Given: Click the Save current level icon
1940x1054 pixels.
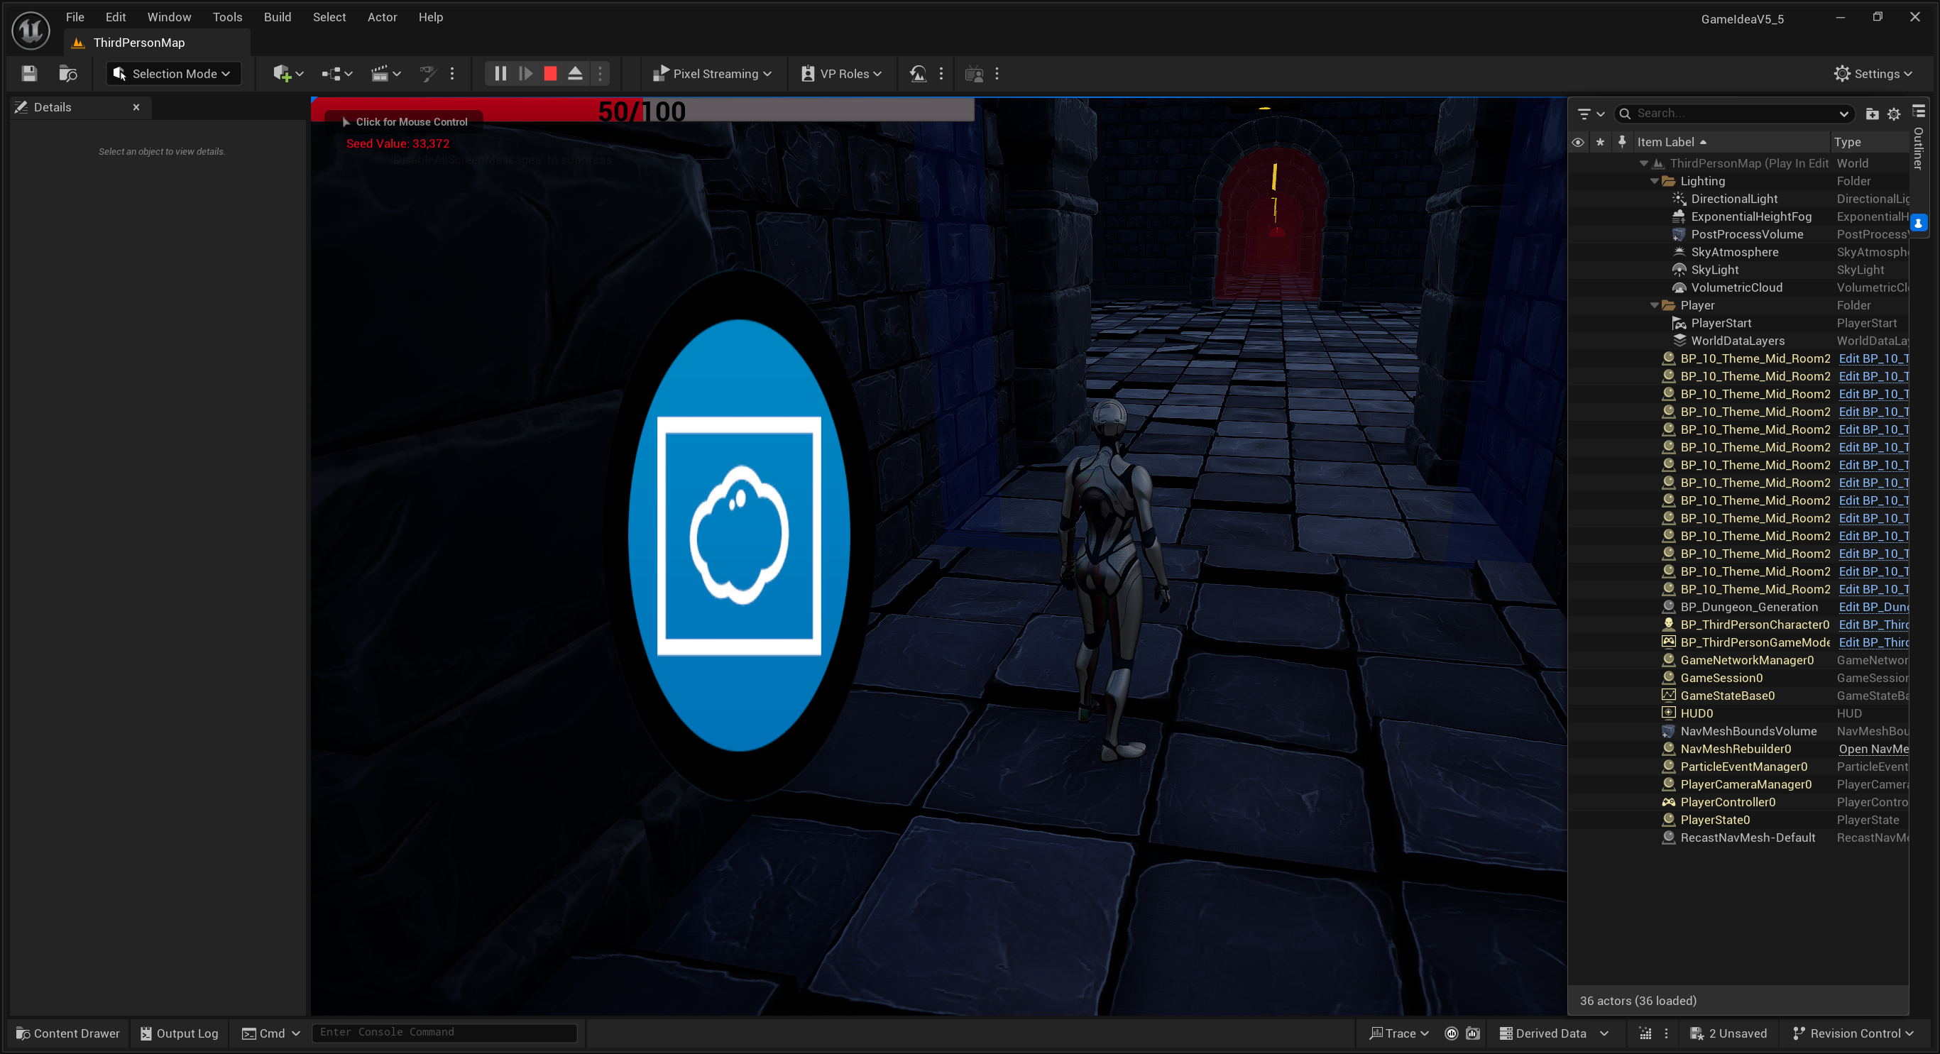Looking at the screenshot, I should click(29, 74).
